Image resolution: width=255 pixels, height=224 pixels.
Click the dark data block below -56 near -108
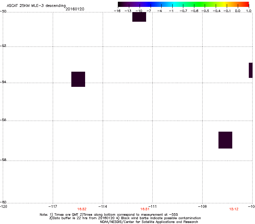(225, 140)
